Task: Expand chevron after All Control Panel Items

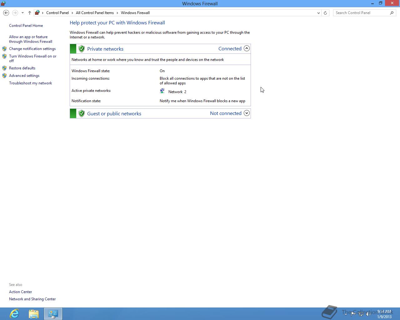Action: click(117, 13)
